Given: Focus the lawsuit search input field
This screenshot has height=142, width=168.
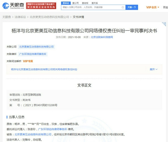Looking at the screenshot, I should pyautogui.click(x=92, y=7).
